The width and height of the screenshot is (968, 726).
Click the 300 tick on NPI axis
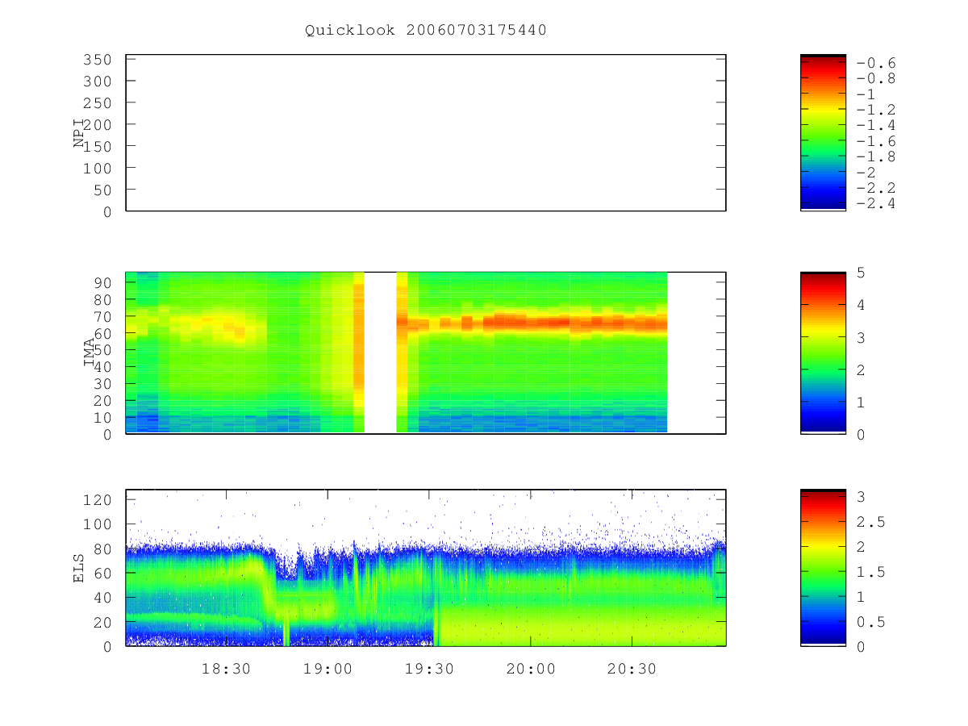(x=97, y=81)
